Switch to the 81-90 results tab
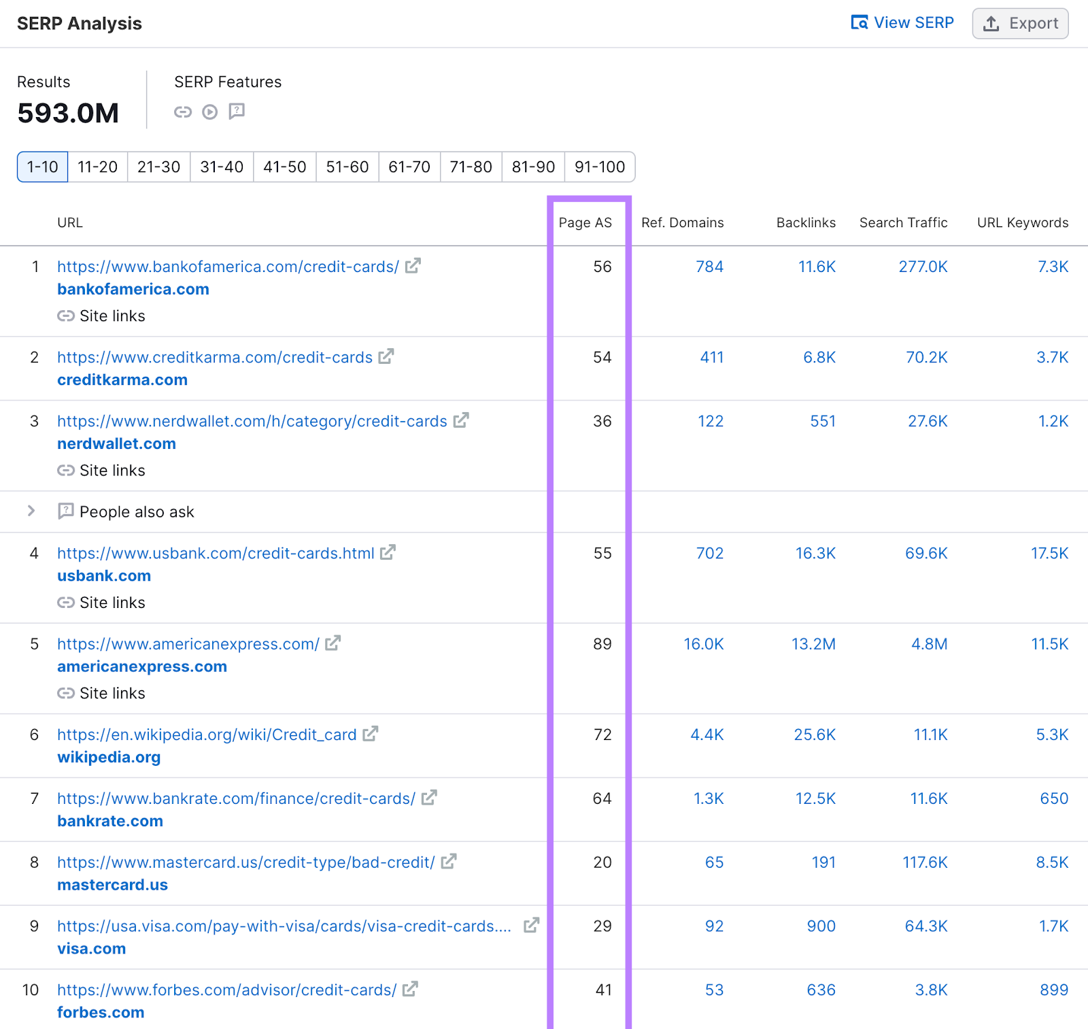1088x1029 pixels. point(534,167)
